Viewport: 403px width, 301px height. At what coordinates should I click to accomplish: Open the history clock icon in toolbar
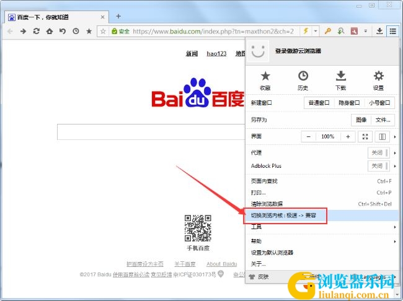(x=76, y=32)
